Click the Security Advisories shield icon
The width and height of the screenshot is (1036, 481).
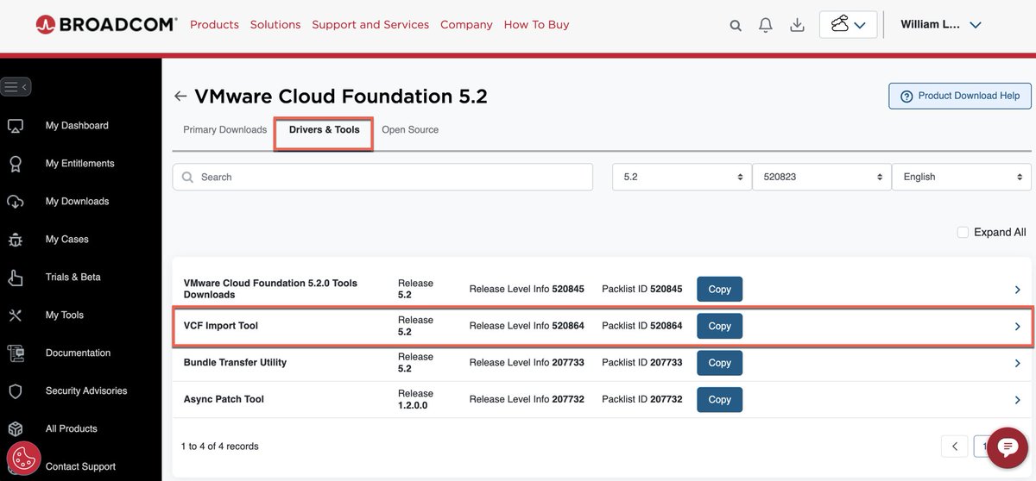coord(16,391)
